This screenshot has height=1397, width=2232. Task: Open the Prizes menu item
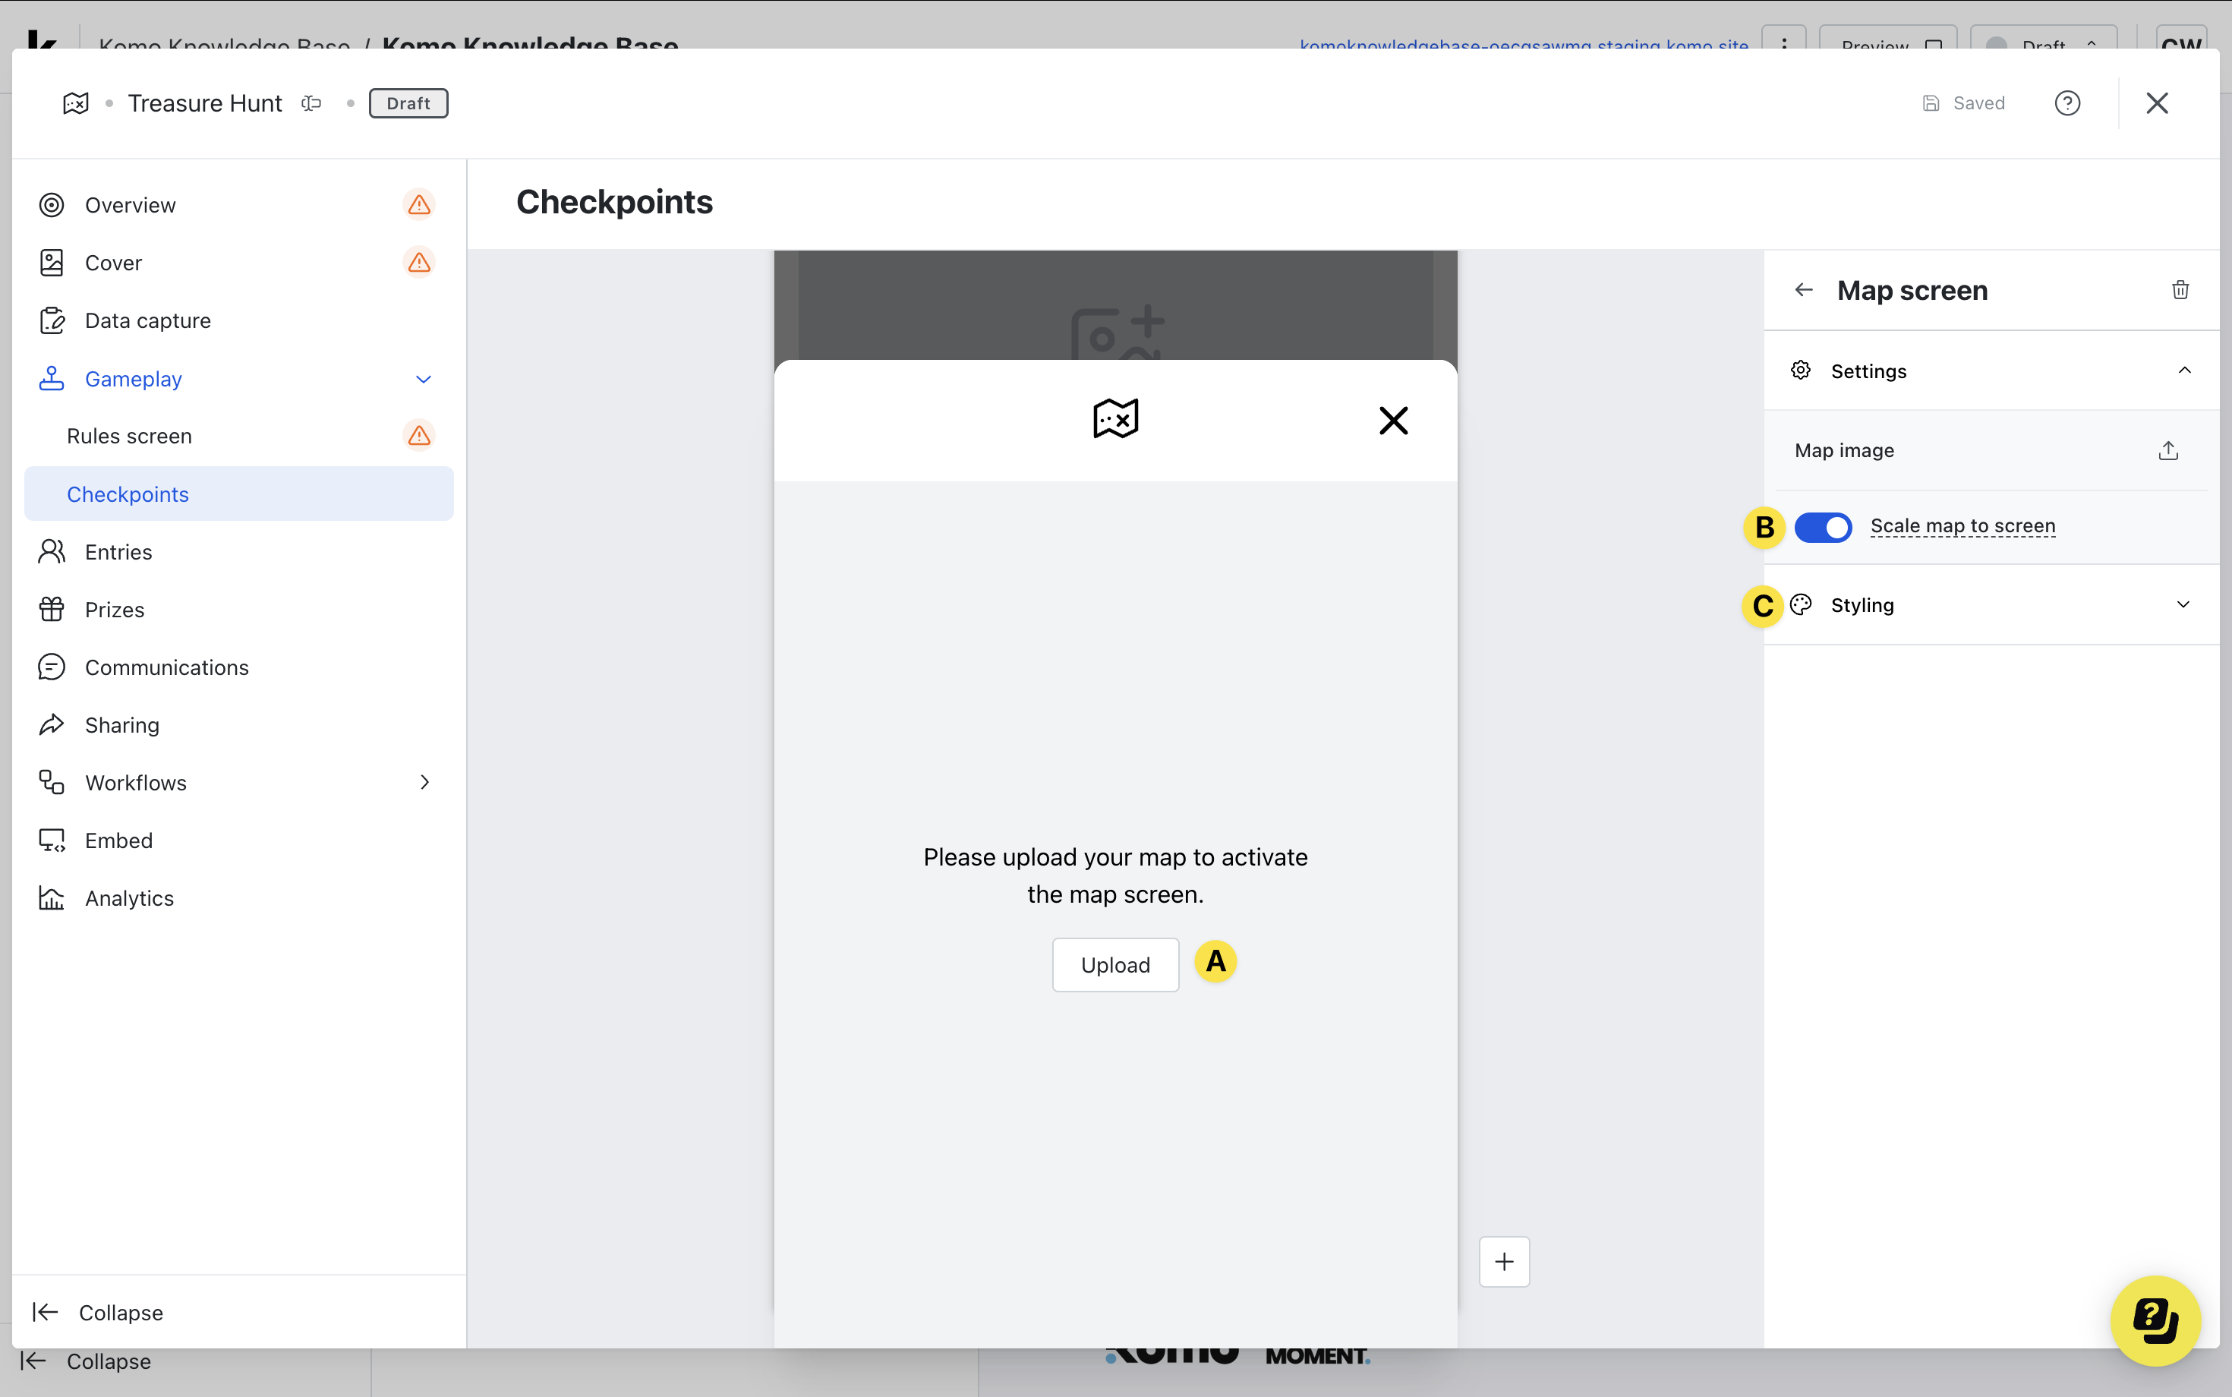pos(115,610)
